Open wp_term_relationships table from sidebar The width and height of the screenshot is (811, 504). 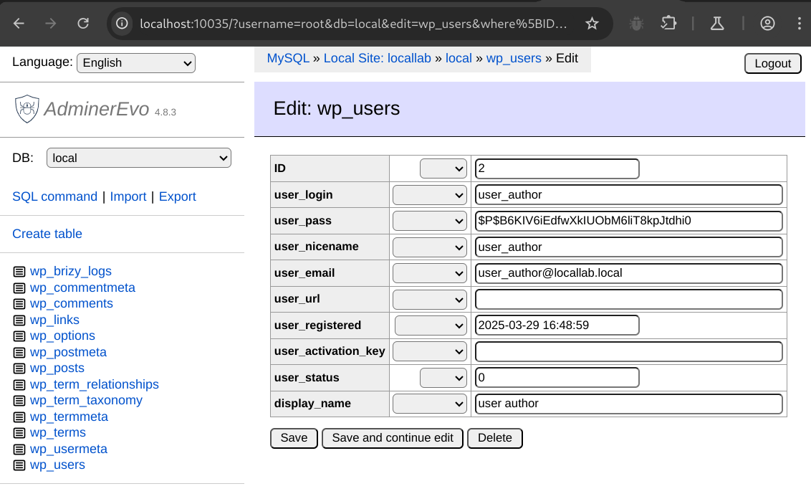pyautogui.click(x=94, y=384)
